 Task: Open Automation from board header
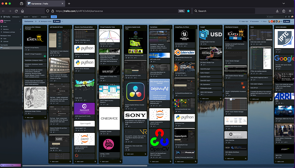pyautogui.click(x=255, y=21)
